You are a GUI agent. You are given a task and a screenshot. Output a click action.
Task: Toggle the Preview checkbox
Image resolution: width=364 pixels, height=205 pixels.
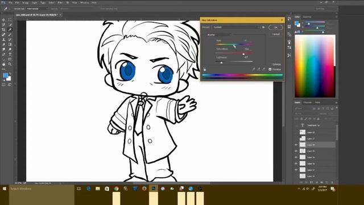coord(270,69)
